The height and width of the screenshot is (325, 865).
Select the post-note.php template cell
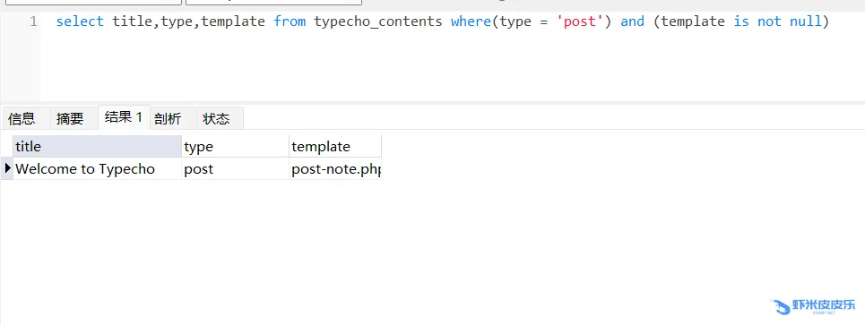pyautogui.click(x=335, y=168)
